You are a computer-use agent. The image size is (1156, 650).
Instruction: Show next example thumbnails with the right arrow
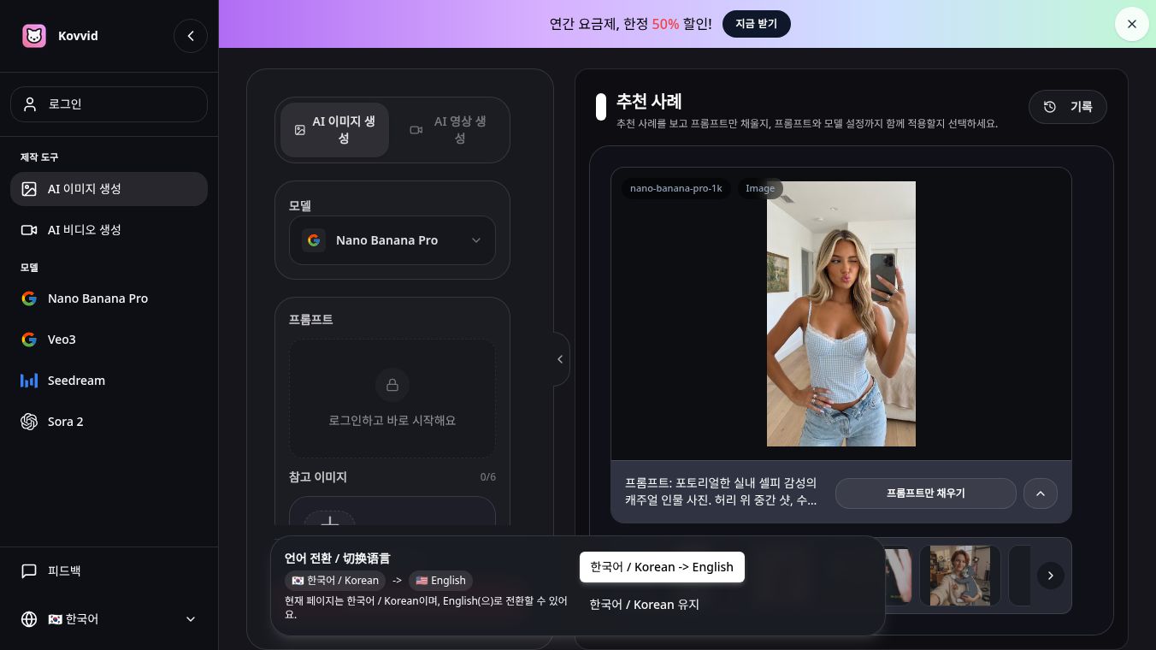pyautogui.click(x=1051, y=576)
